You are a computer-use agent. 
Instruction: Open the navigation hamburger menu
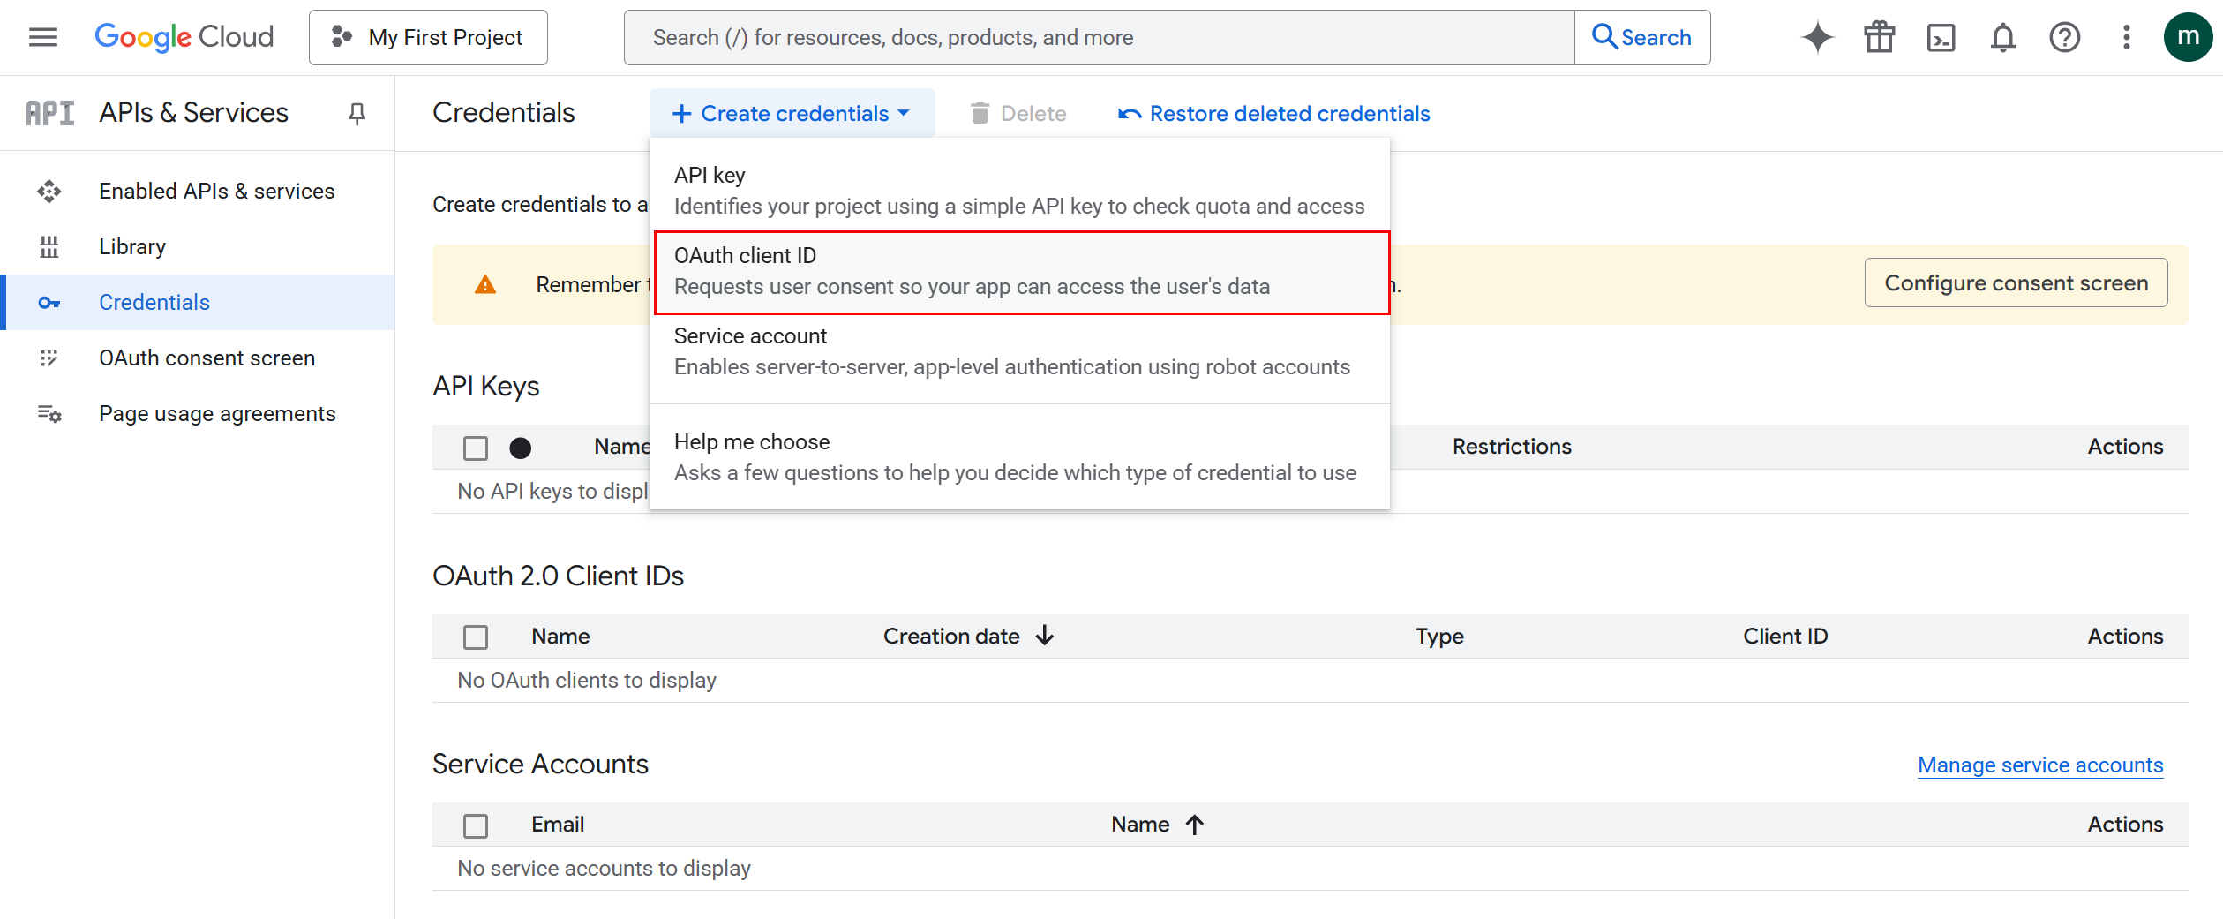[41, 36]
